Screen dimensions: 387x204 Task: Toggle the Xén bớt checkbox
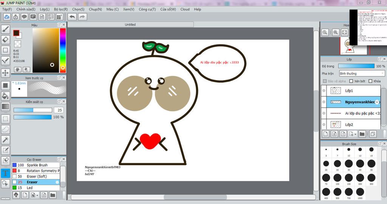pyautogui.click(x=351, y=81)
